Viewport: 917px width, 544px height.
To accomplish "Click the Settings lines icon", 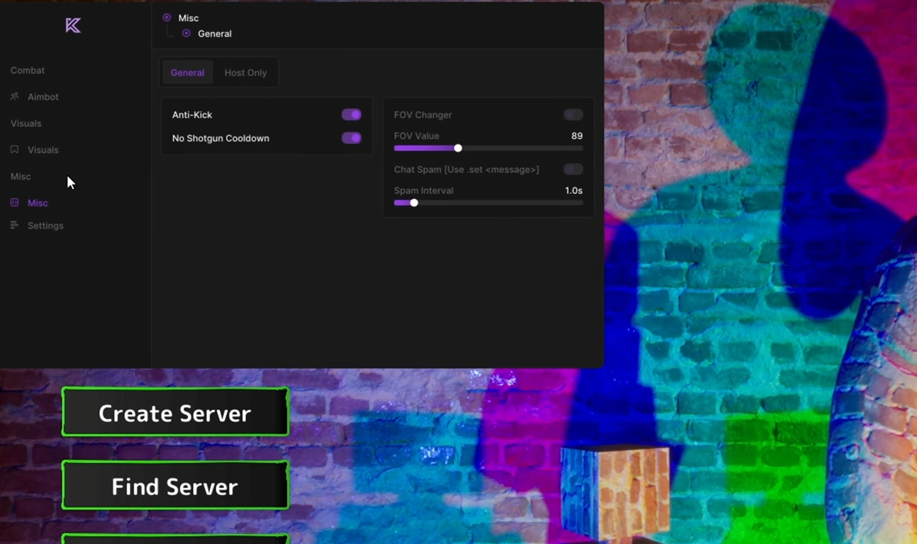I will click(x=15, y=225).
